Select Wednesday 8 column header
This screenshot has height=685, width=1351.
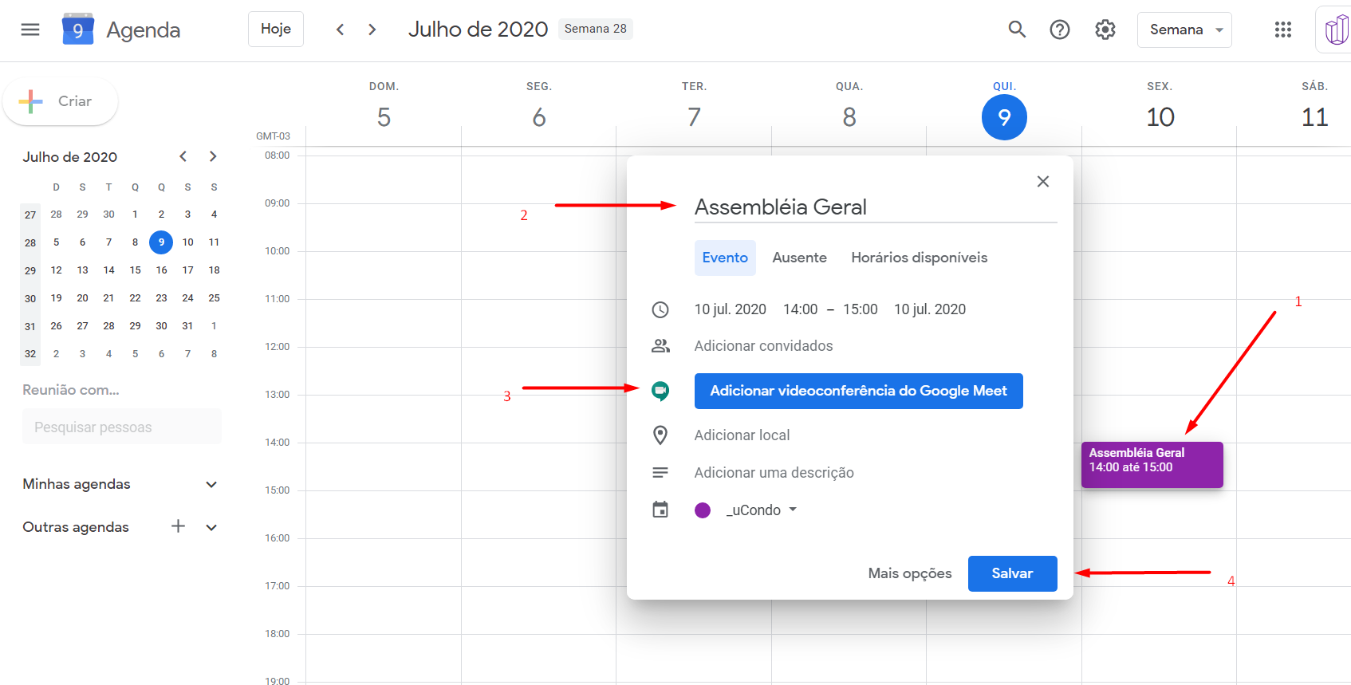[849, 117]
